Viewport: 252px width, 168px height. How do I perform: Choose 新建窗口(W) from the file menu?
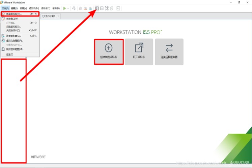click(20, 19)
